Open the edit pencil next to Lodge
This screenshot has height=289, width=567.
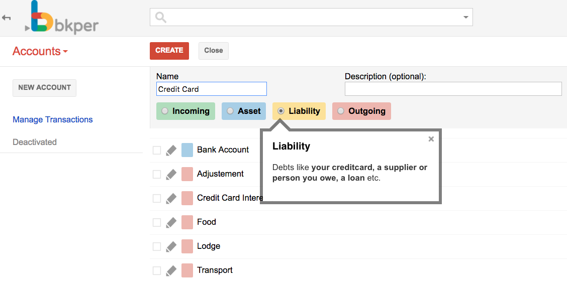point(171,246)
